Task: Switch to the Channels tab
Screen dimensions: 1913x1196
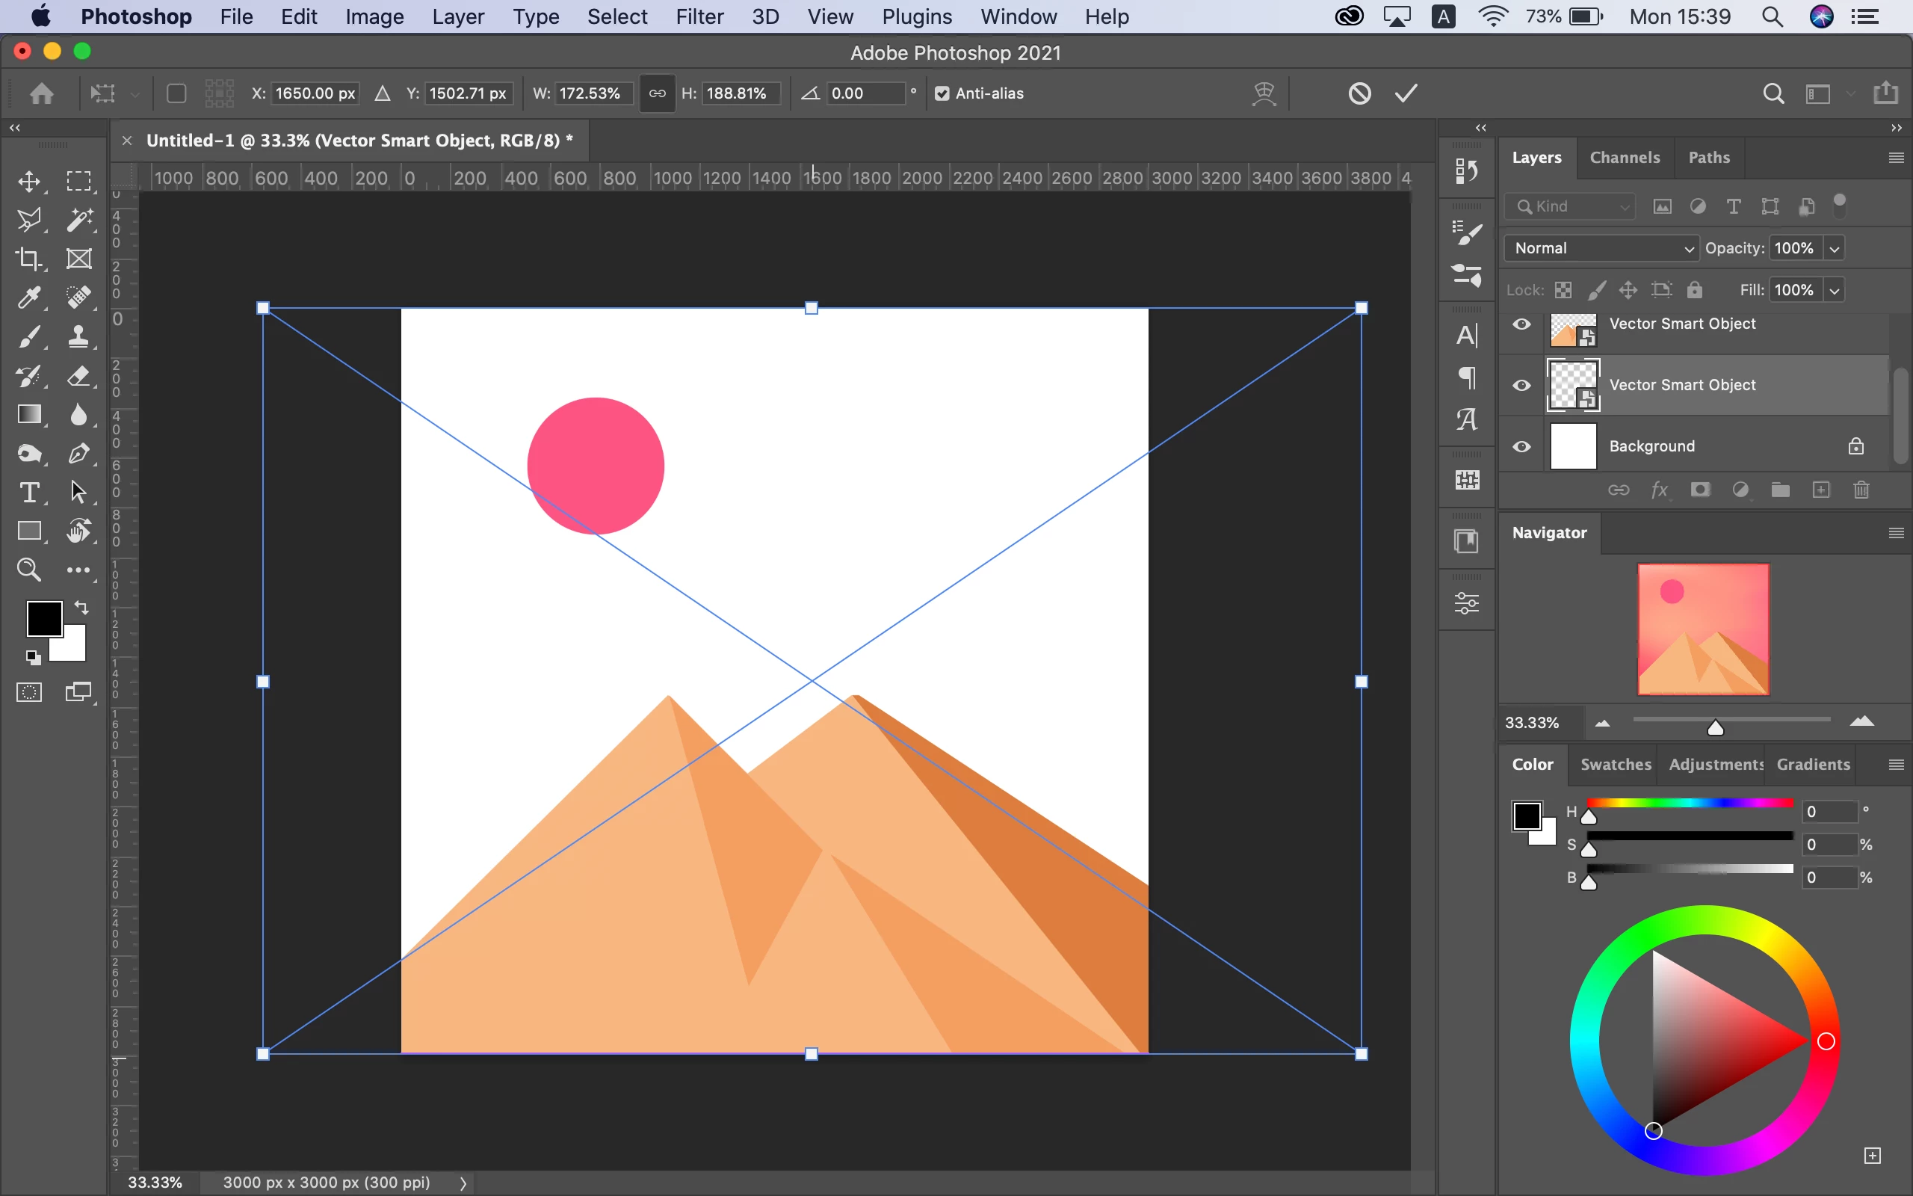Action: 1625,158
